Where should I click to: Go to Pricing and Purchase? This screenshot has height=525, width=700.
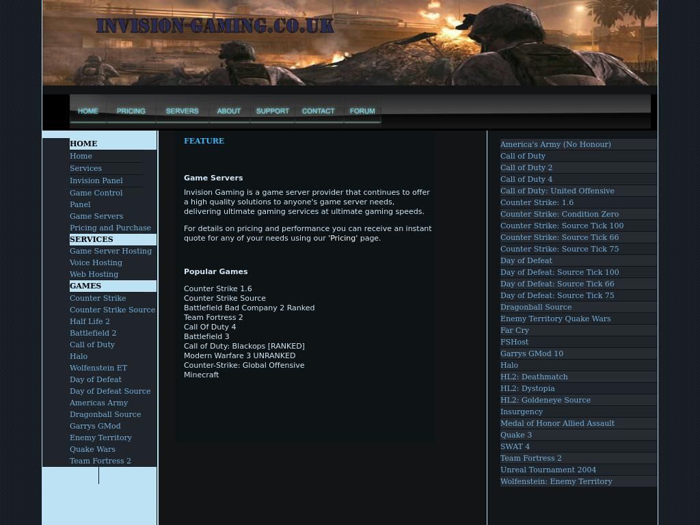pyautogui.click(x=110, y=228)
